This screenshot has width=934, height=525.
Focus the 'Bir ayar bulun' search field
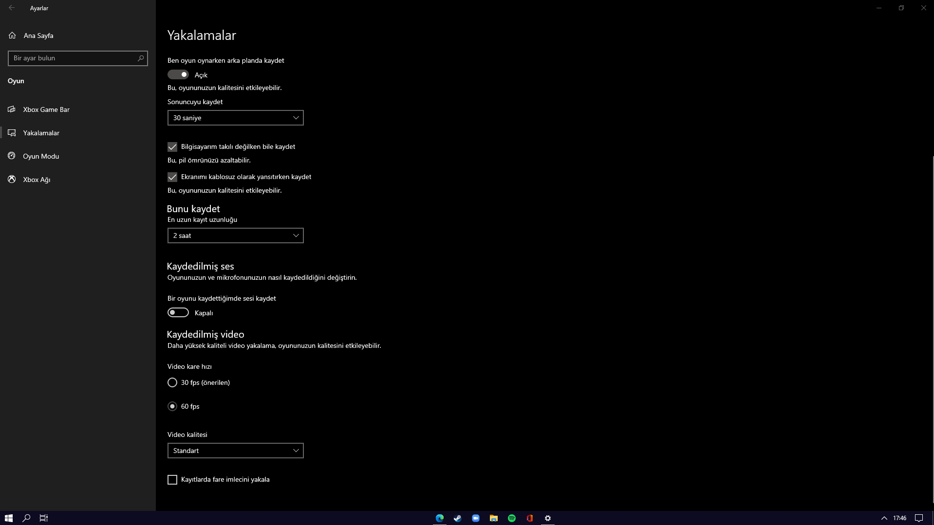click(x=77, y=58)
